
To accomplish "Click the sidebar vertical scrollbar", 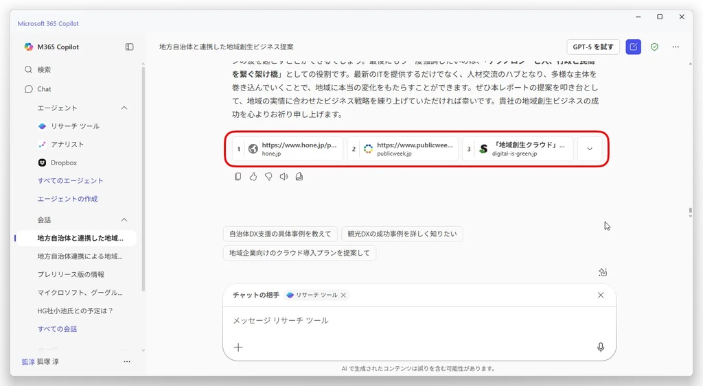I will click(x=143, y=179).
